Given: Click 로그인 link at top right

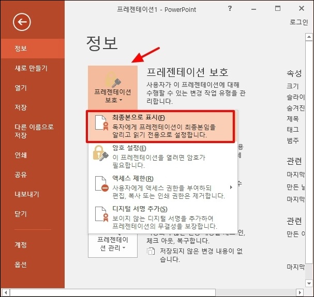Looking at the screenshot, I should click(299, 22).
